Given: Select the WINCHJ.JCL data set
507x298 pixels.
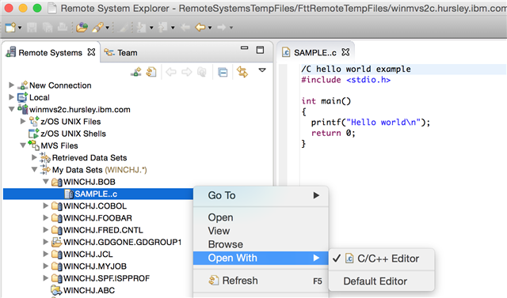Looking at the screenshot, I should coord(88,255).
